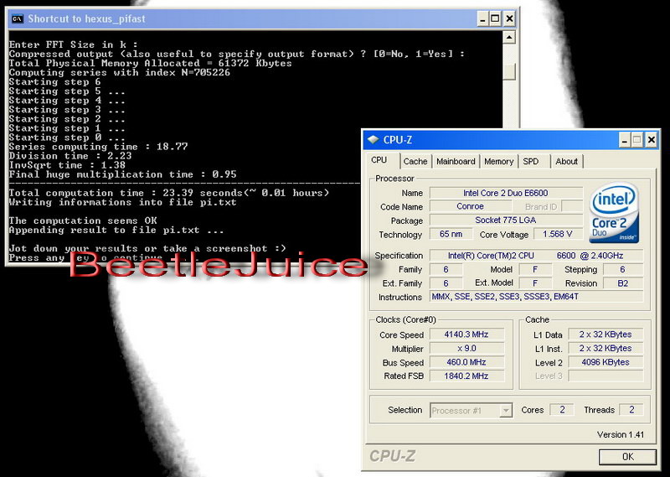Close the hexus_pifast console window
Viewport: 670px width, 477px height.
click(x=509, y=18)
